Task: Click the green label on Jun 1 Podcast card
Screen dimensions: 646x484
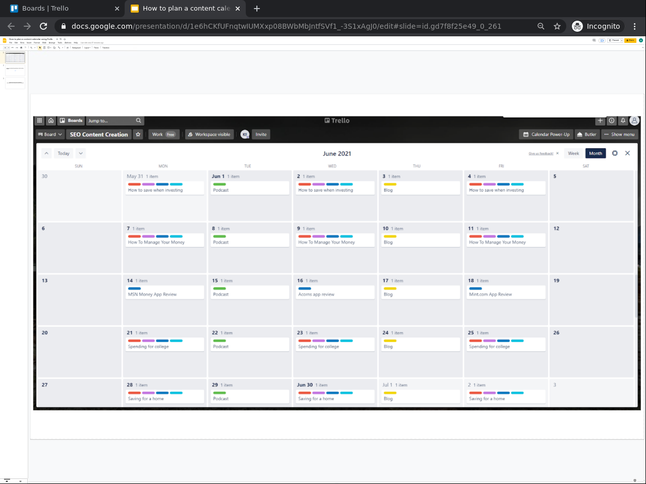Action: pos(220,185)
